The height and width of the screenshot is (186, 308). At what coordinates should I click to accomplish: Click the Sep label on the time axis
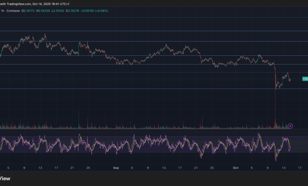[116, 168]
